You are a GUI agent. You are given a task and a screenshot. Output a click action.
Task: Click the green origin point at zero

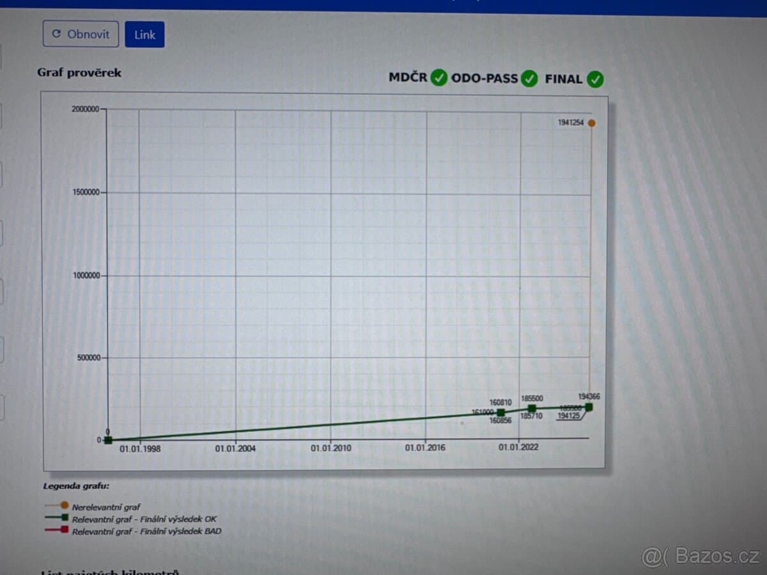click(x=108, y=440)
